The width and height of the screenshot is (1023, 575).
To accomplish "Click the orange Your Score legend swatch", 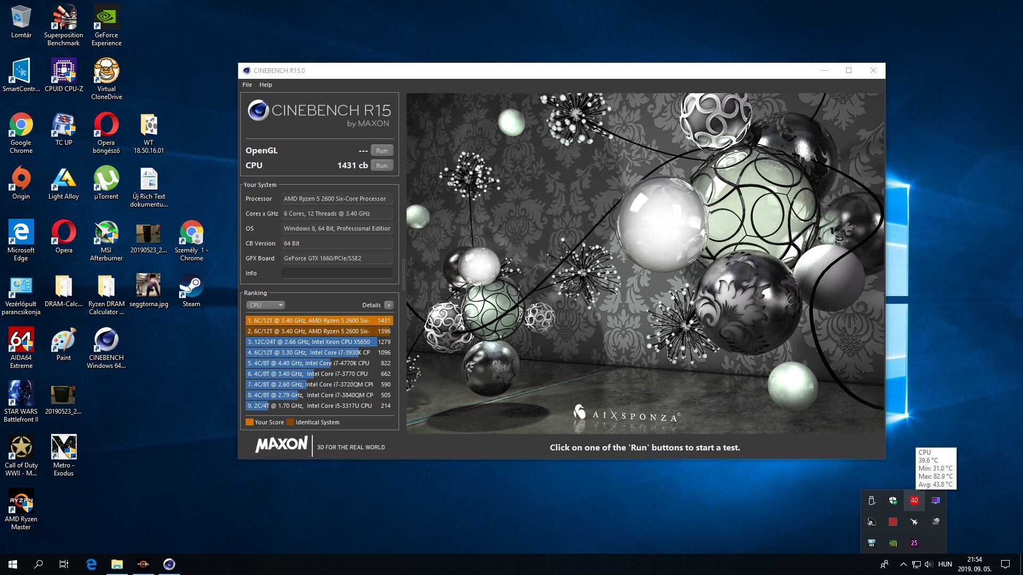I will 249,422.
